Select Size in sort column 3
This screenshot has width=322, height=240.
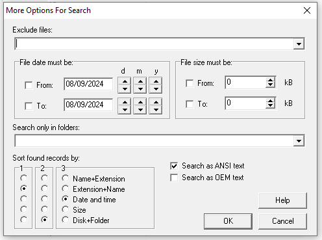pos(66,209)
